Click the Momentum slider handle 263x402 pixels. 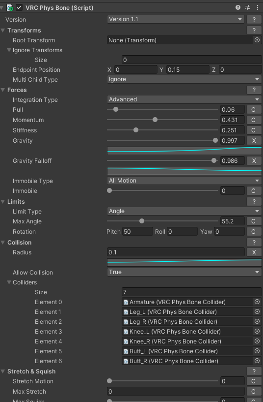click(155, 120)
